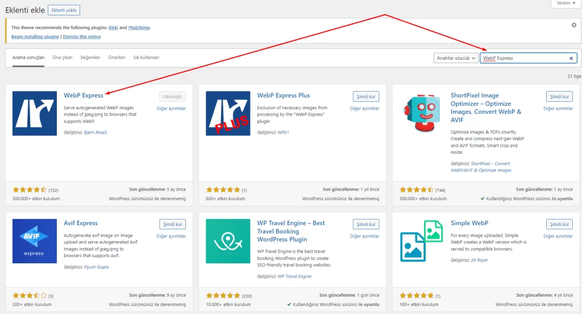Open developer Bjørn Rosell link
This screenshot has height=314, width=582.
tap(95, 133)
